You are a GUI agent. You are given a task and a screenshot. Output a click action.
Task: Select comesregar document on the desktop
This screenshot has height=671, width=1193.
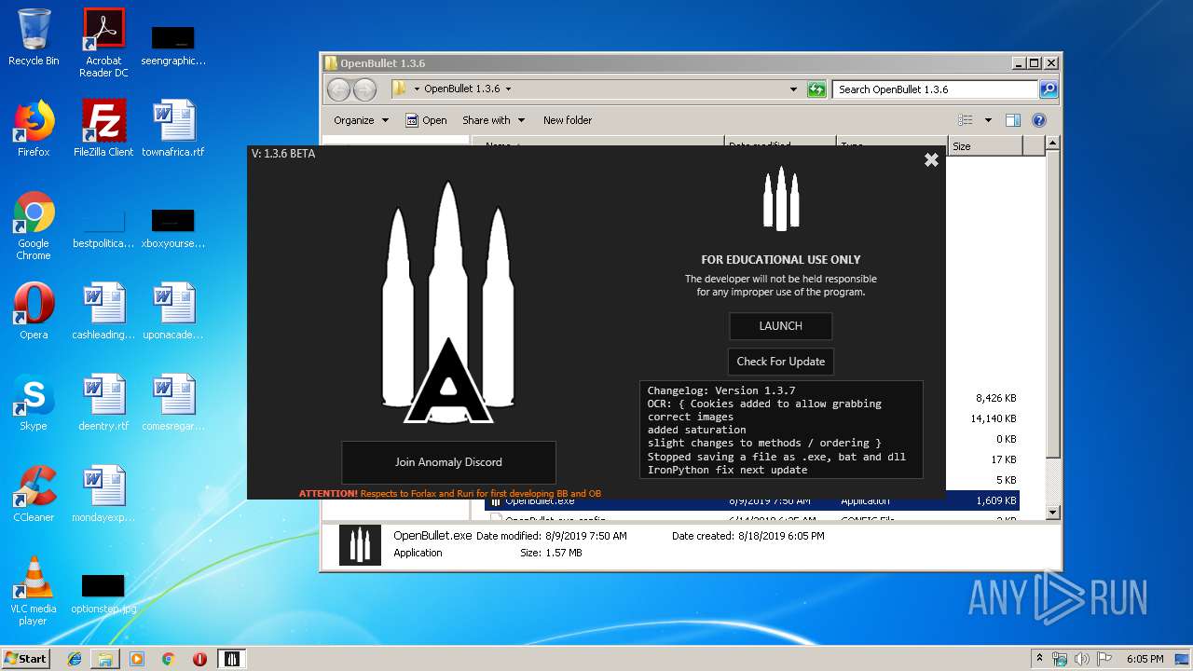(173, 403)
